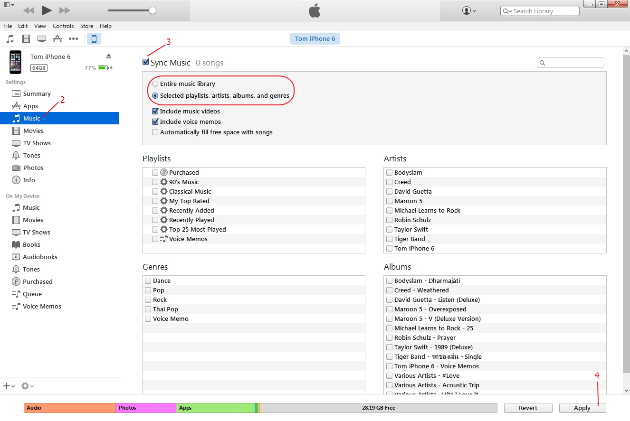Toggle the Sync Music checkbox
630x421 pixels.
pyautogui.click(x=146, y=62)
